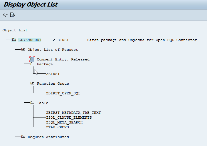Collapse the Package folder node
The height and width of the screenshot is (146, 207).
(x=32, y=64)
